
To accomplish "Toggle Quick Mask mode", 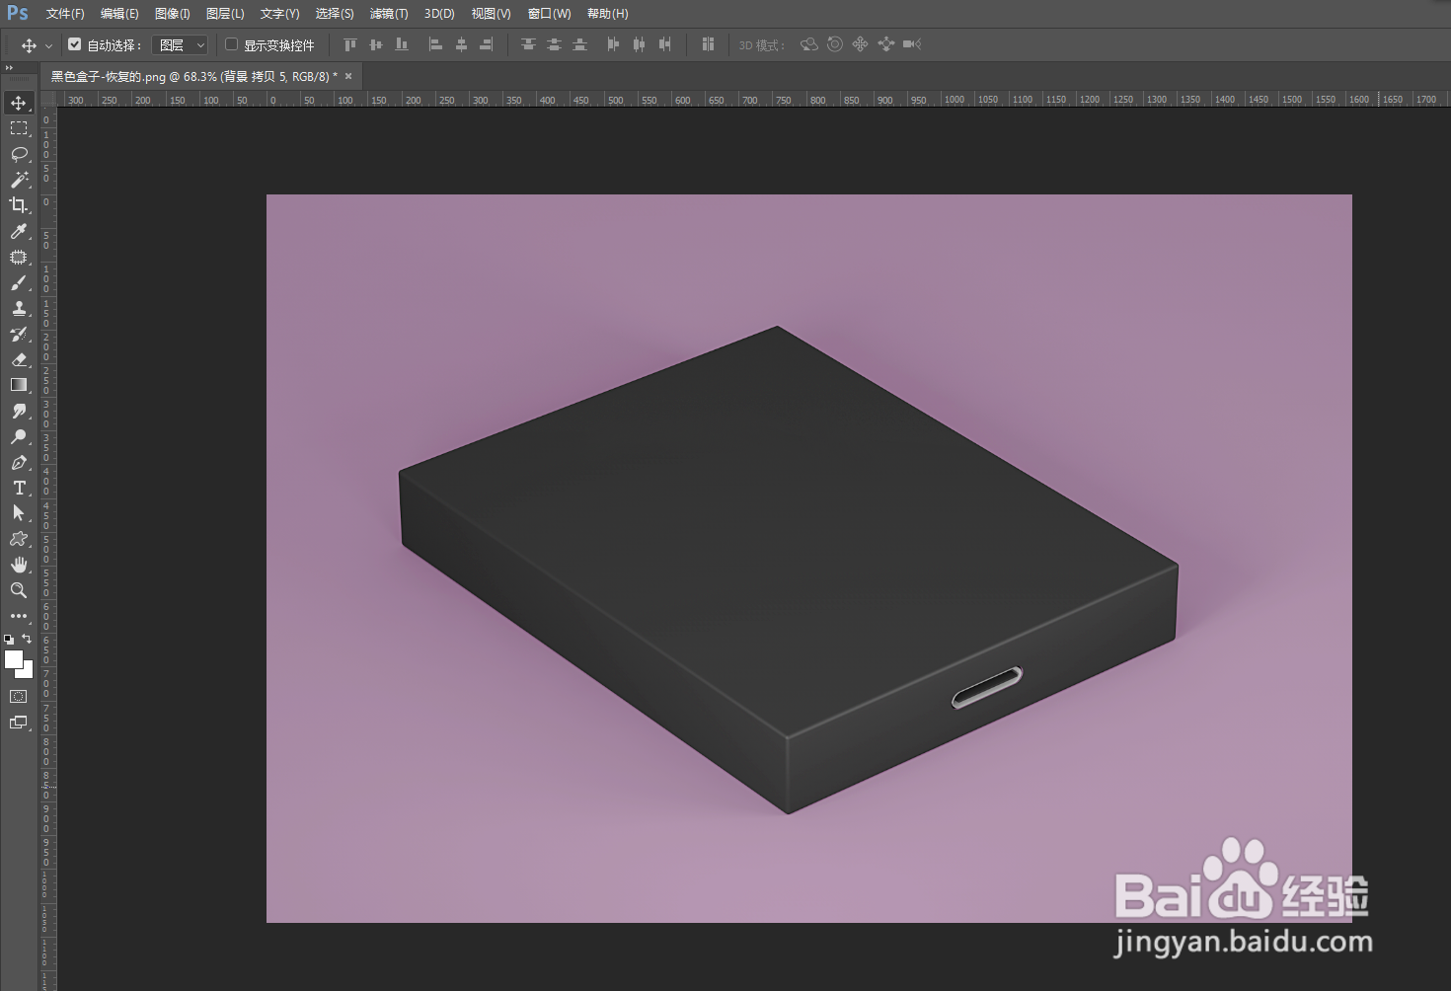I will click(19, 697).
